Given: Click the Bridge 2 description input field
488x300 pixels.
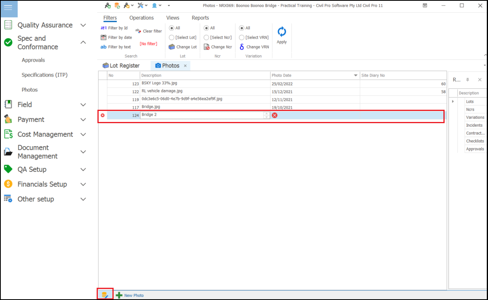Looking at the screenshot, I should click(x=201, y=115).
